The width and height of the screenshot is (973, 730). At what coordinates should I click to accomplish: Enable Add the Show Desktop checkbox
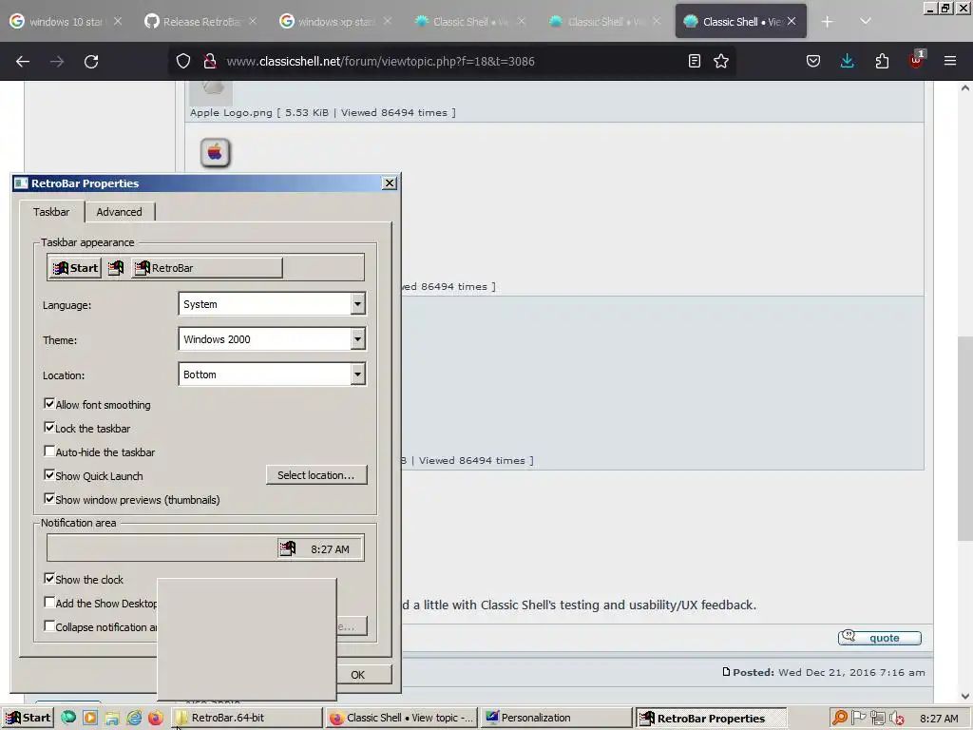[x=49, y=602]
